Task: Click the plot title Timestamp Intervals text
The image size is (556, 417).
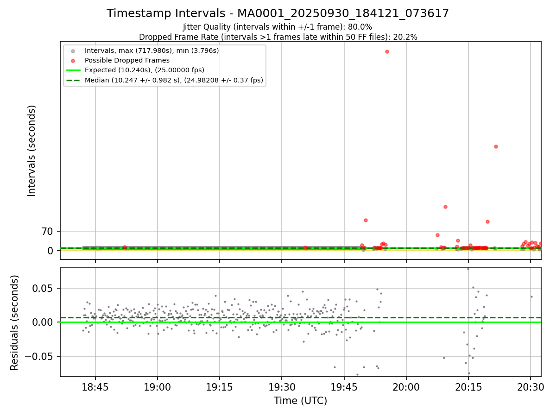Action: coord(278,13)
